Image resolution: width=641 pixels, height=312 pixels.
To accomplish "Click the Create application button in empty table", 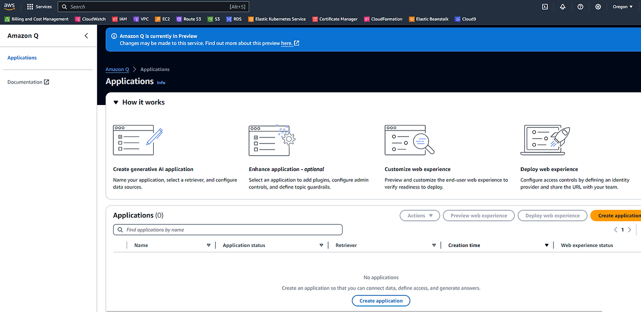I will (381, 300).
